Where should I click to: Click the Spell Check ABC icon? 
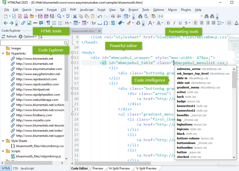[x=68, y=16]
